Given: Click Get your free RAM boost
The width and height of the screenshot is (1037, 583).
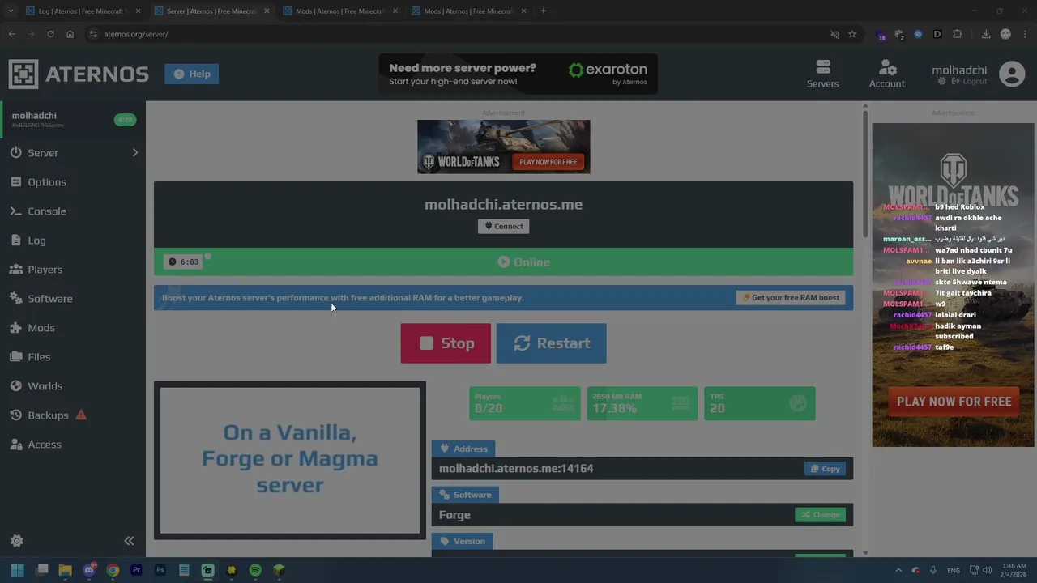Looking at the screenshot, I should click(x=791, y=298).
